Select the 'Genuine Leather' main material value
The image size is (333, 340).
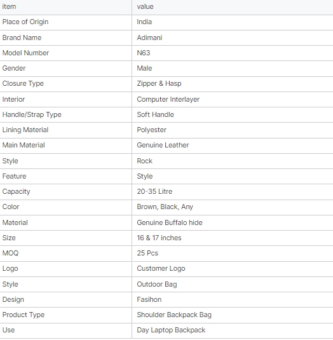[163, 145]
